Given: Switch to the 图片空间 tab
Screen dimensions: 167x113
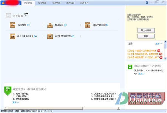Looking at the screenshot, I should coord(70,3).
